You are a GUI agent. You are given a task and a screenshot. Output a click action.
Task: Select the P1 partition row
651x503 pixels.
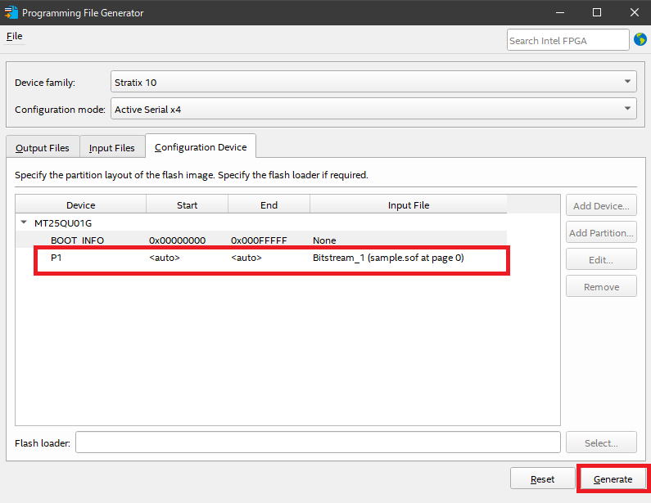click(x=260, y=258)
